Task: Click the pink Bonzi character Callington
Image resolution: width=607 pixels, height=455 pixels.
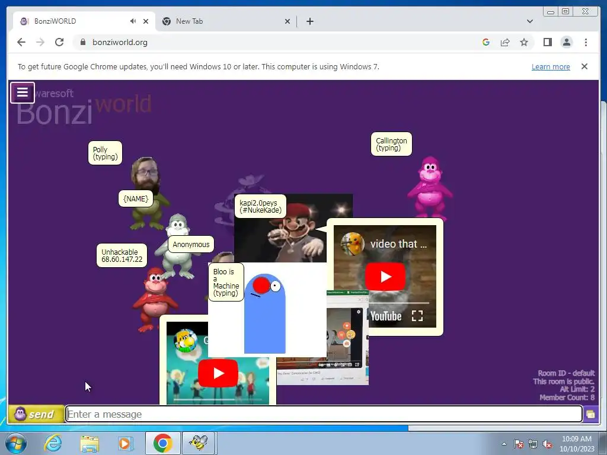Action: point(430,188)
